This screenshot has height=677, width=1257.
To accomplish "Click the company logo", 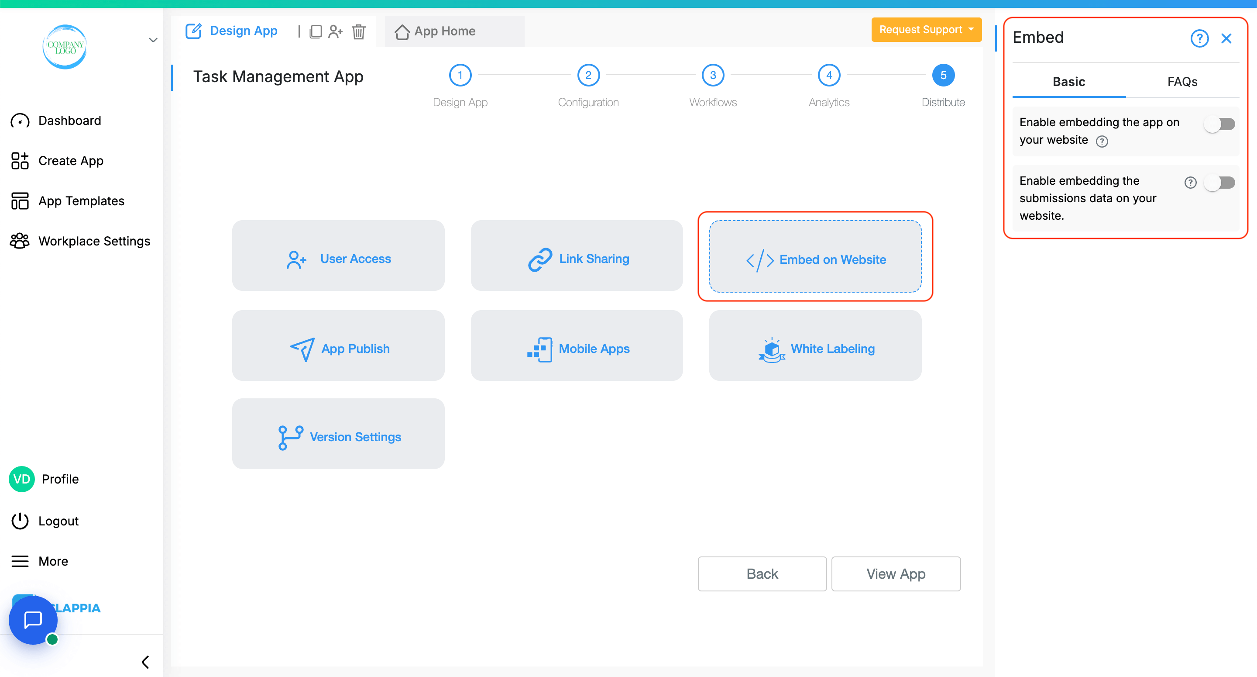I will (65, 47).
